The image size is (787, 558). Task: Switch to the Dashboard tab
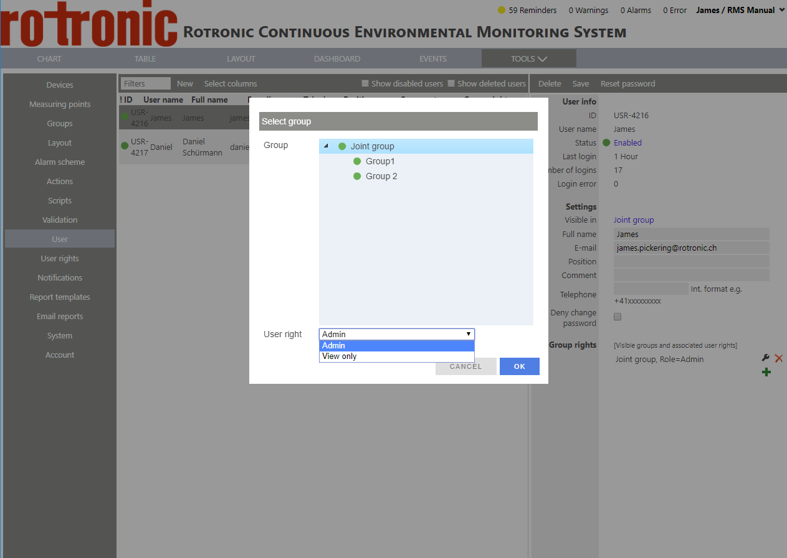337,58
